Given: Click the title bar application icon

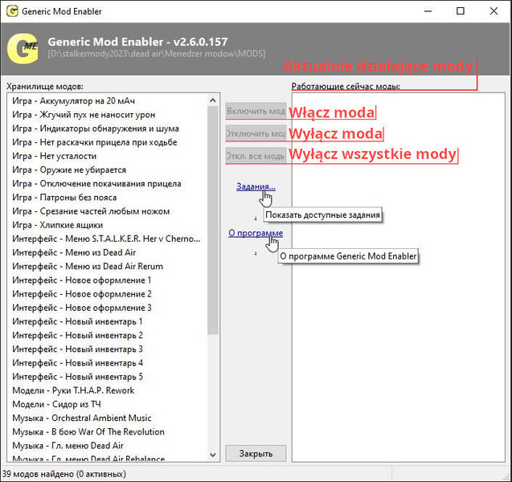Looking at the screenshot, I should (11, 12).
